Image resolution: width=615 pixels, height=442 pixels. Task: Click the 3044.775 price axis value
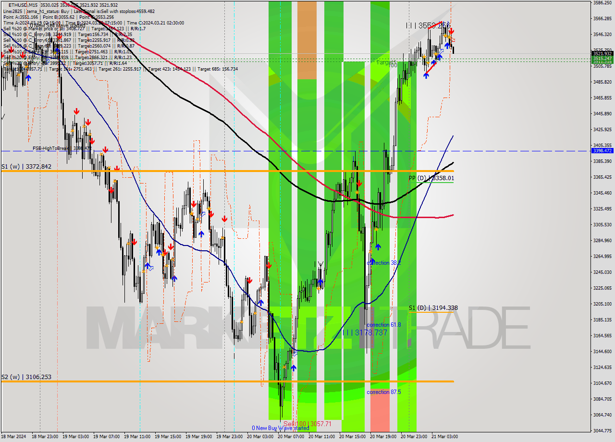pyautogui.click(x=602, y=431)
